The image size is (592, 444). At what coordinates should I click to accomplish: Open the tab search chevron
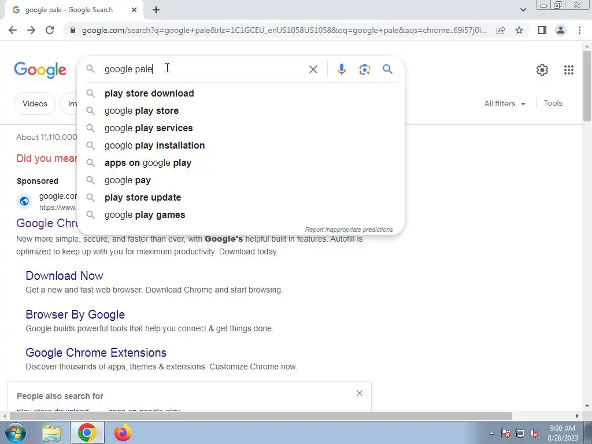523,10
